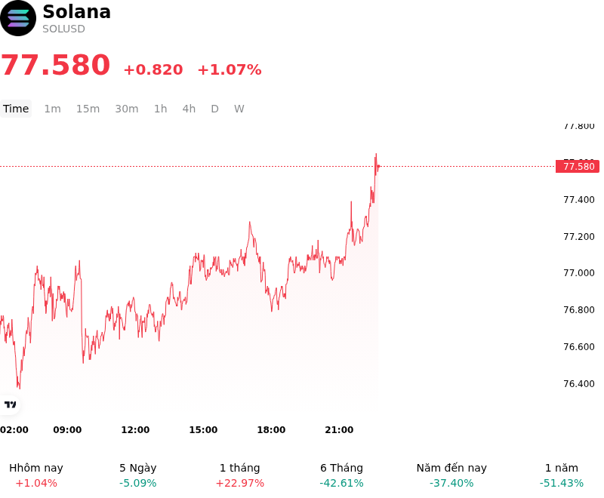Switch to the 15m interval
The height and width of the screenshot is (498, 604).
pyautogui.click(x=88, y=109)
